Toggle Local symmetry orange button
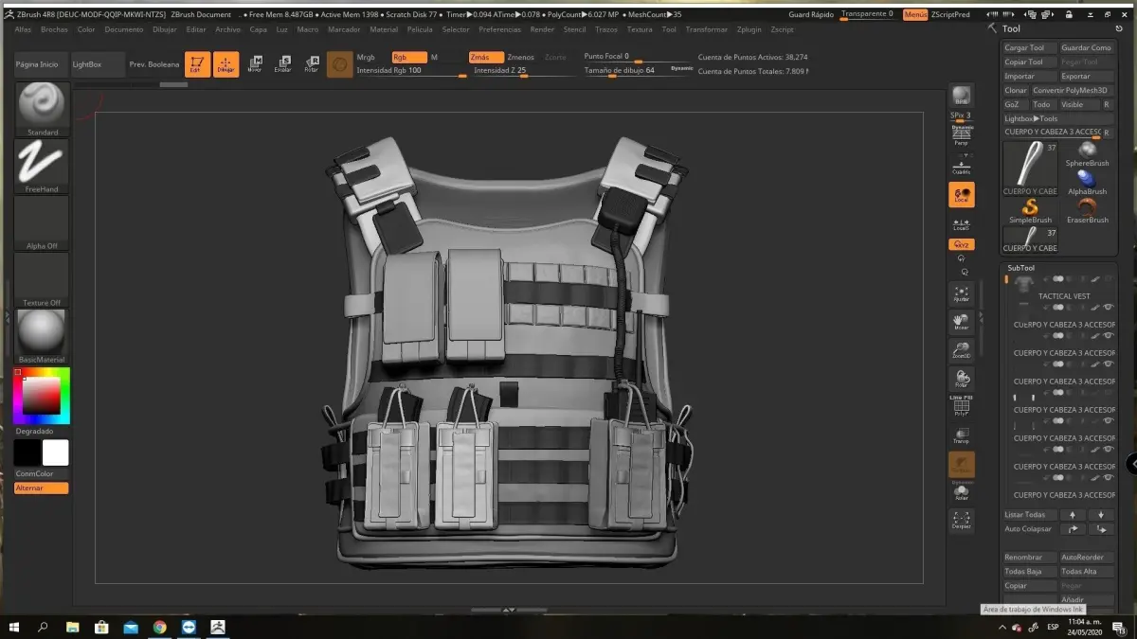The image size is (1137, 639). 961,194
